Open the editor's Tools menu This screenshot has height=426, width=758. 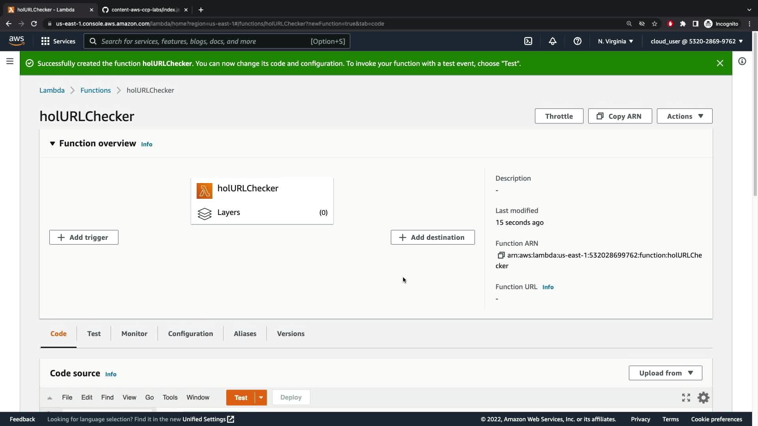(170, 397)
